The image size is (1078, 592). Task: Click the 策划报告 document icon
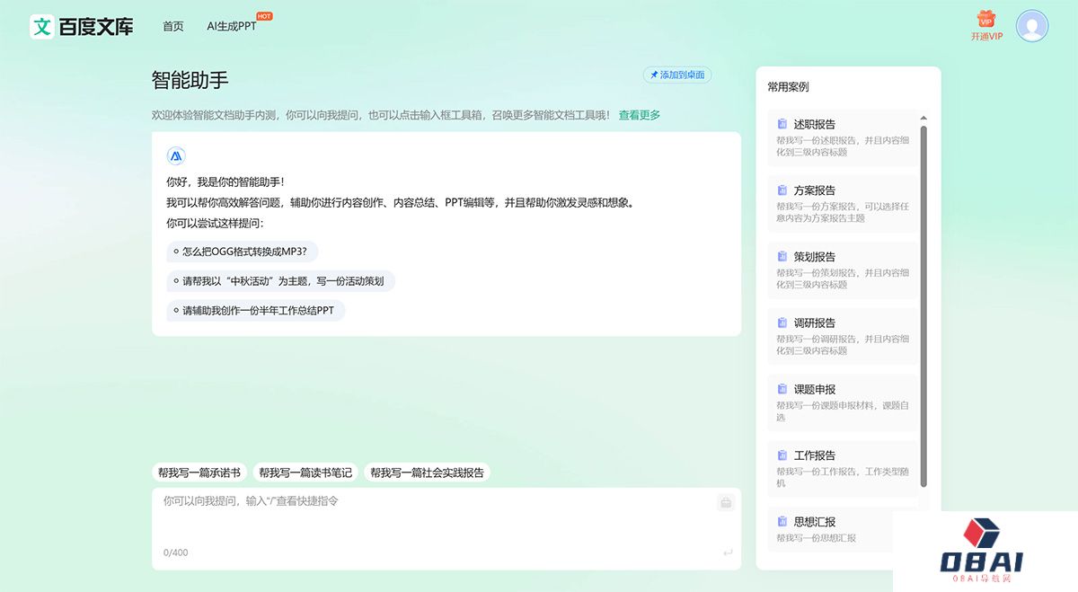pos(782,257)
